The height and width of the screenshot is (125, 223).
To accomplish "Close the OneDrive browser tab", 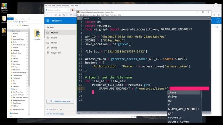I will pos(68,10).
